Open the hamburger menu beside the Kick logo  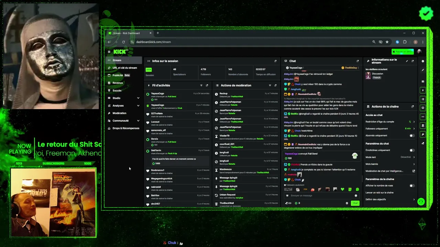pyautogui.click(x=109, y=52)
